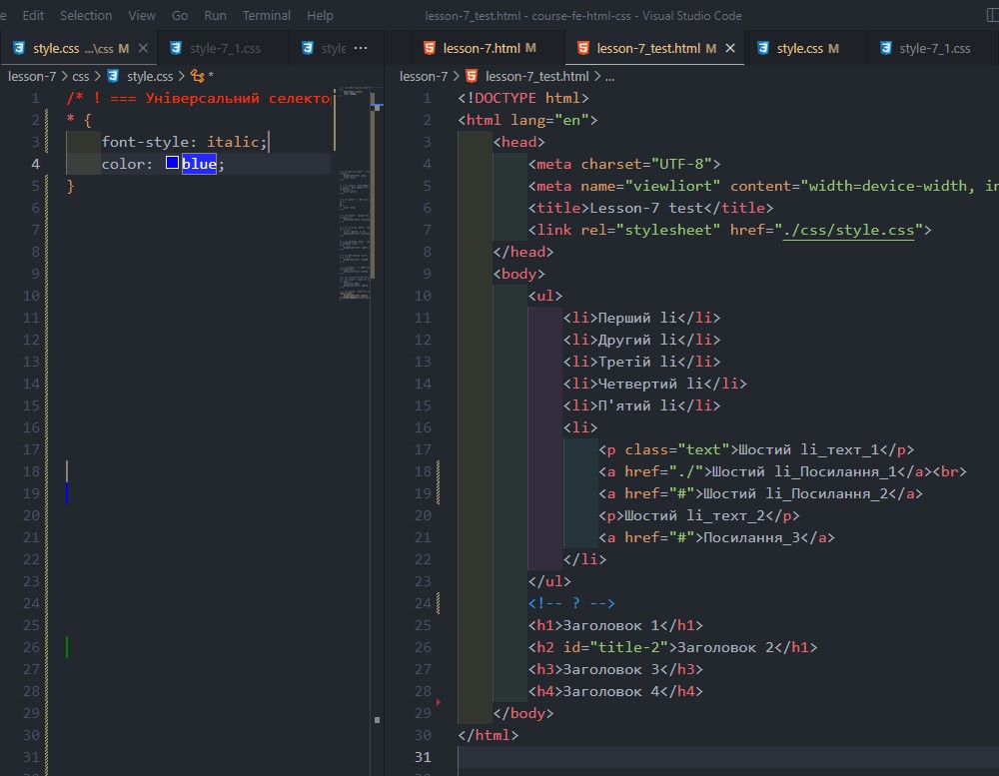Open the Terminal menu
The image size is (999, 776).
(x=267, y=15)
